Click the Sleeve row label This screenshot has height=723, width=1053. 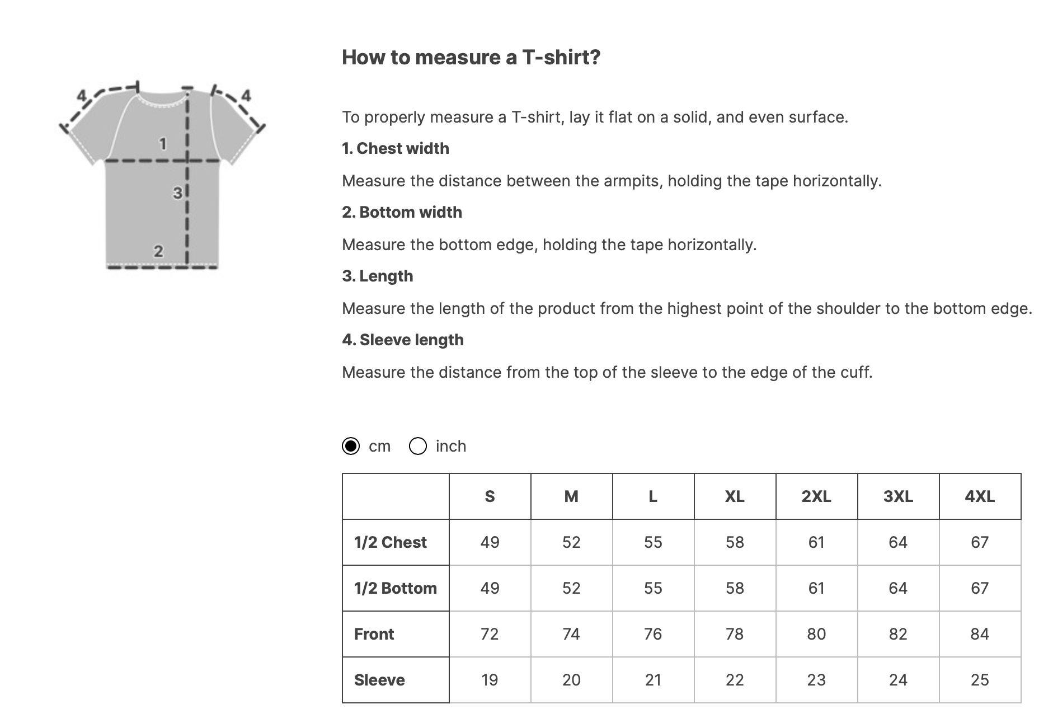[x=379, y=680]
